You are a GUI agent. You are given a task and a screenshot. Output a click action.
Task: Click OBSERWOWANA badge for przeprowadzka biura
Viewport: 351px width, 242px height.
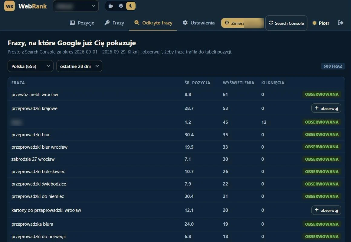click(x=322, y=224)
